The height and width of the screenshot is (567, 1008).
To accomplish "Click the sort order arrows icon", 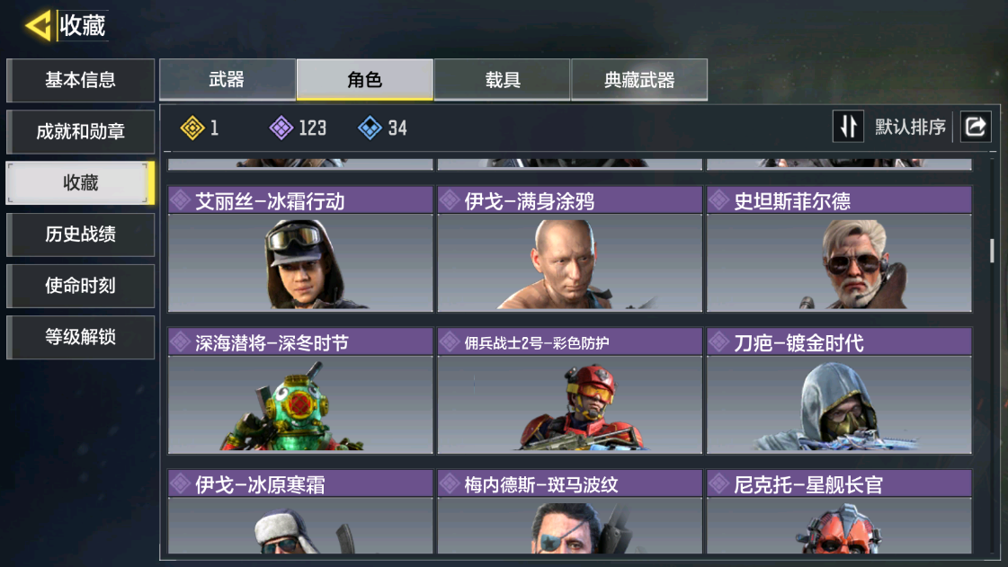I will (x=848, y=127).
